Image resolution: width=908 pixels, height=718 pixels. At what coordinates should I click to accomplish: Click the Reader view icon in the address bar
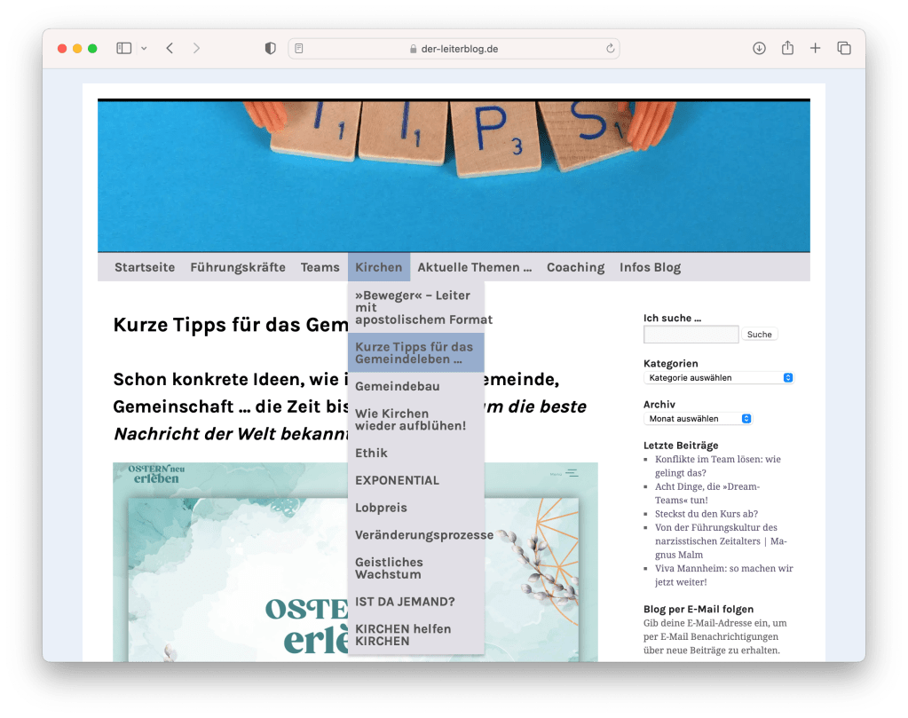click(x=299, y=49)
